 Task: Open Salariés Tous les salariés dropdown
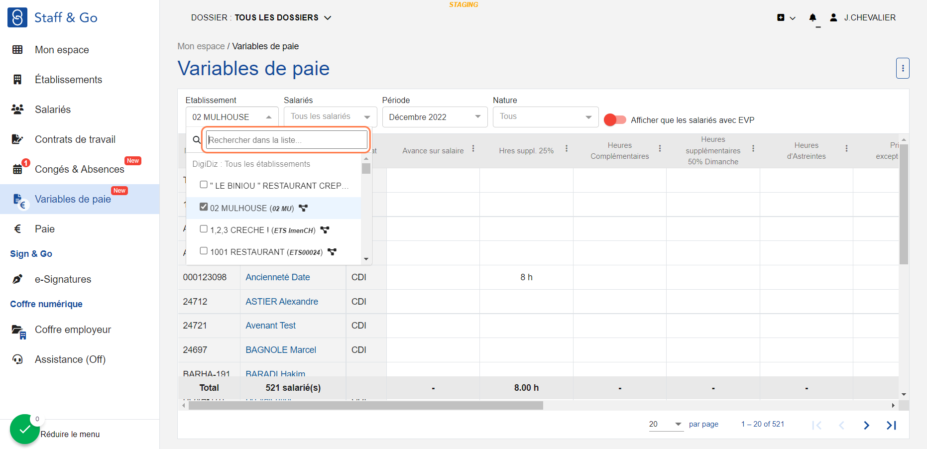click(331, 117)
